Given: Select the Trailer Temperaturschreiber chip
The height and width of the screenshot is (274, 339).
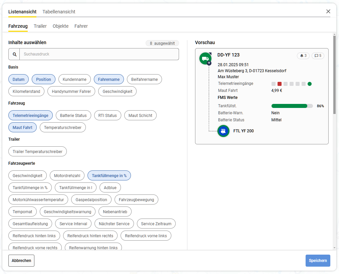Looking at the screenshot, I should pos(37,152).
